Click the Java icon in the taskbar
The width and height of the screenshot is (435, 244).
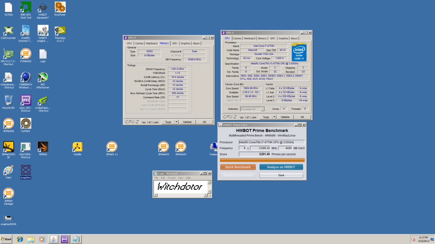53,239
